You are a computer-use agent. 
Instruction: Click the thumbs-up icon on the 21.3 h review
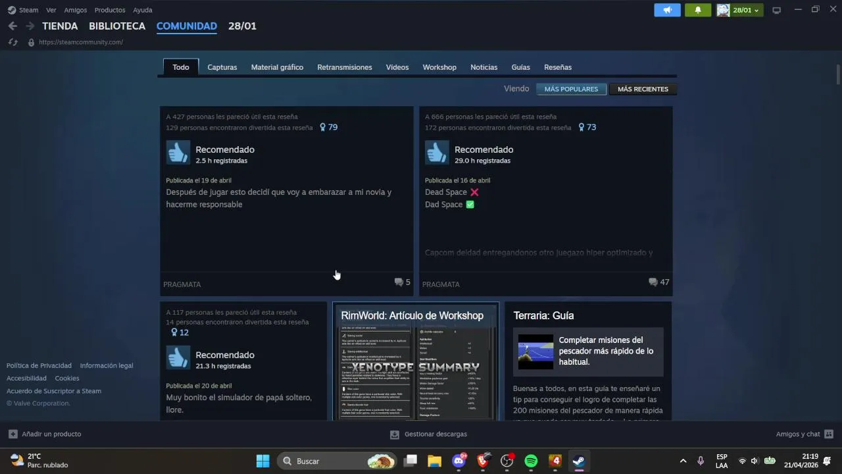(178, 358)
